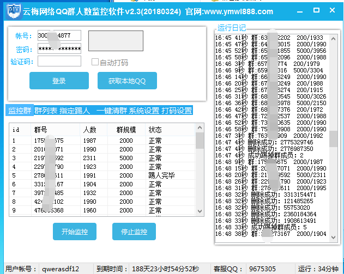Click user account qwerasdf12 in status bar
Viewport: 344px width, 274px height.
[x=61, y=269]
